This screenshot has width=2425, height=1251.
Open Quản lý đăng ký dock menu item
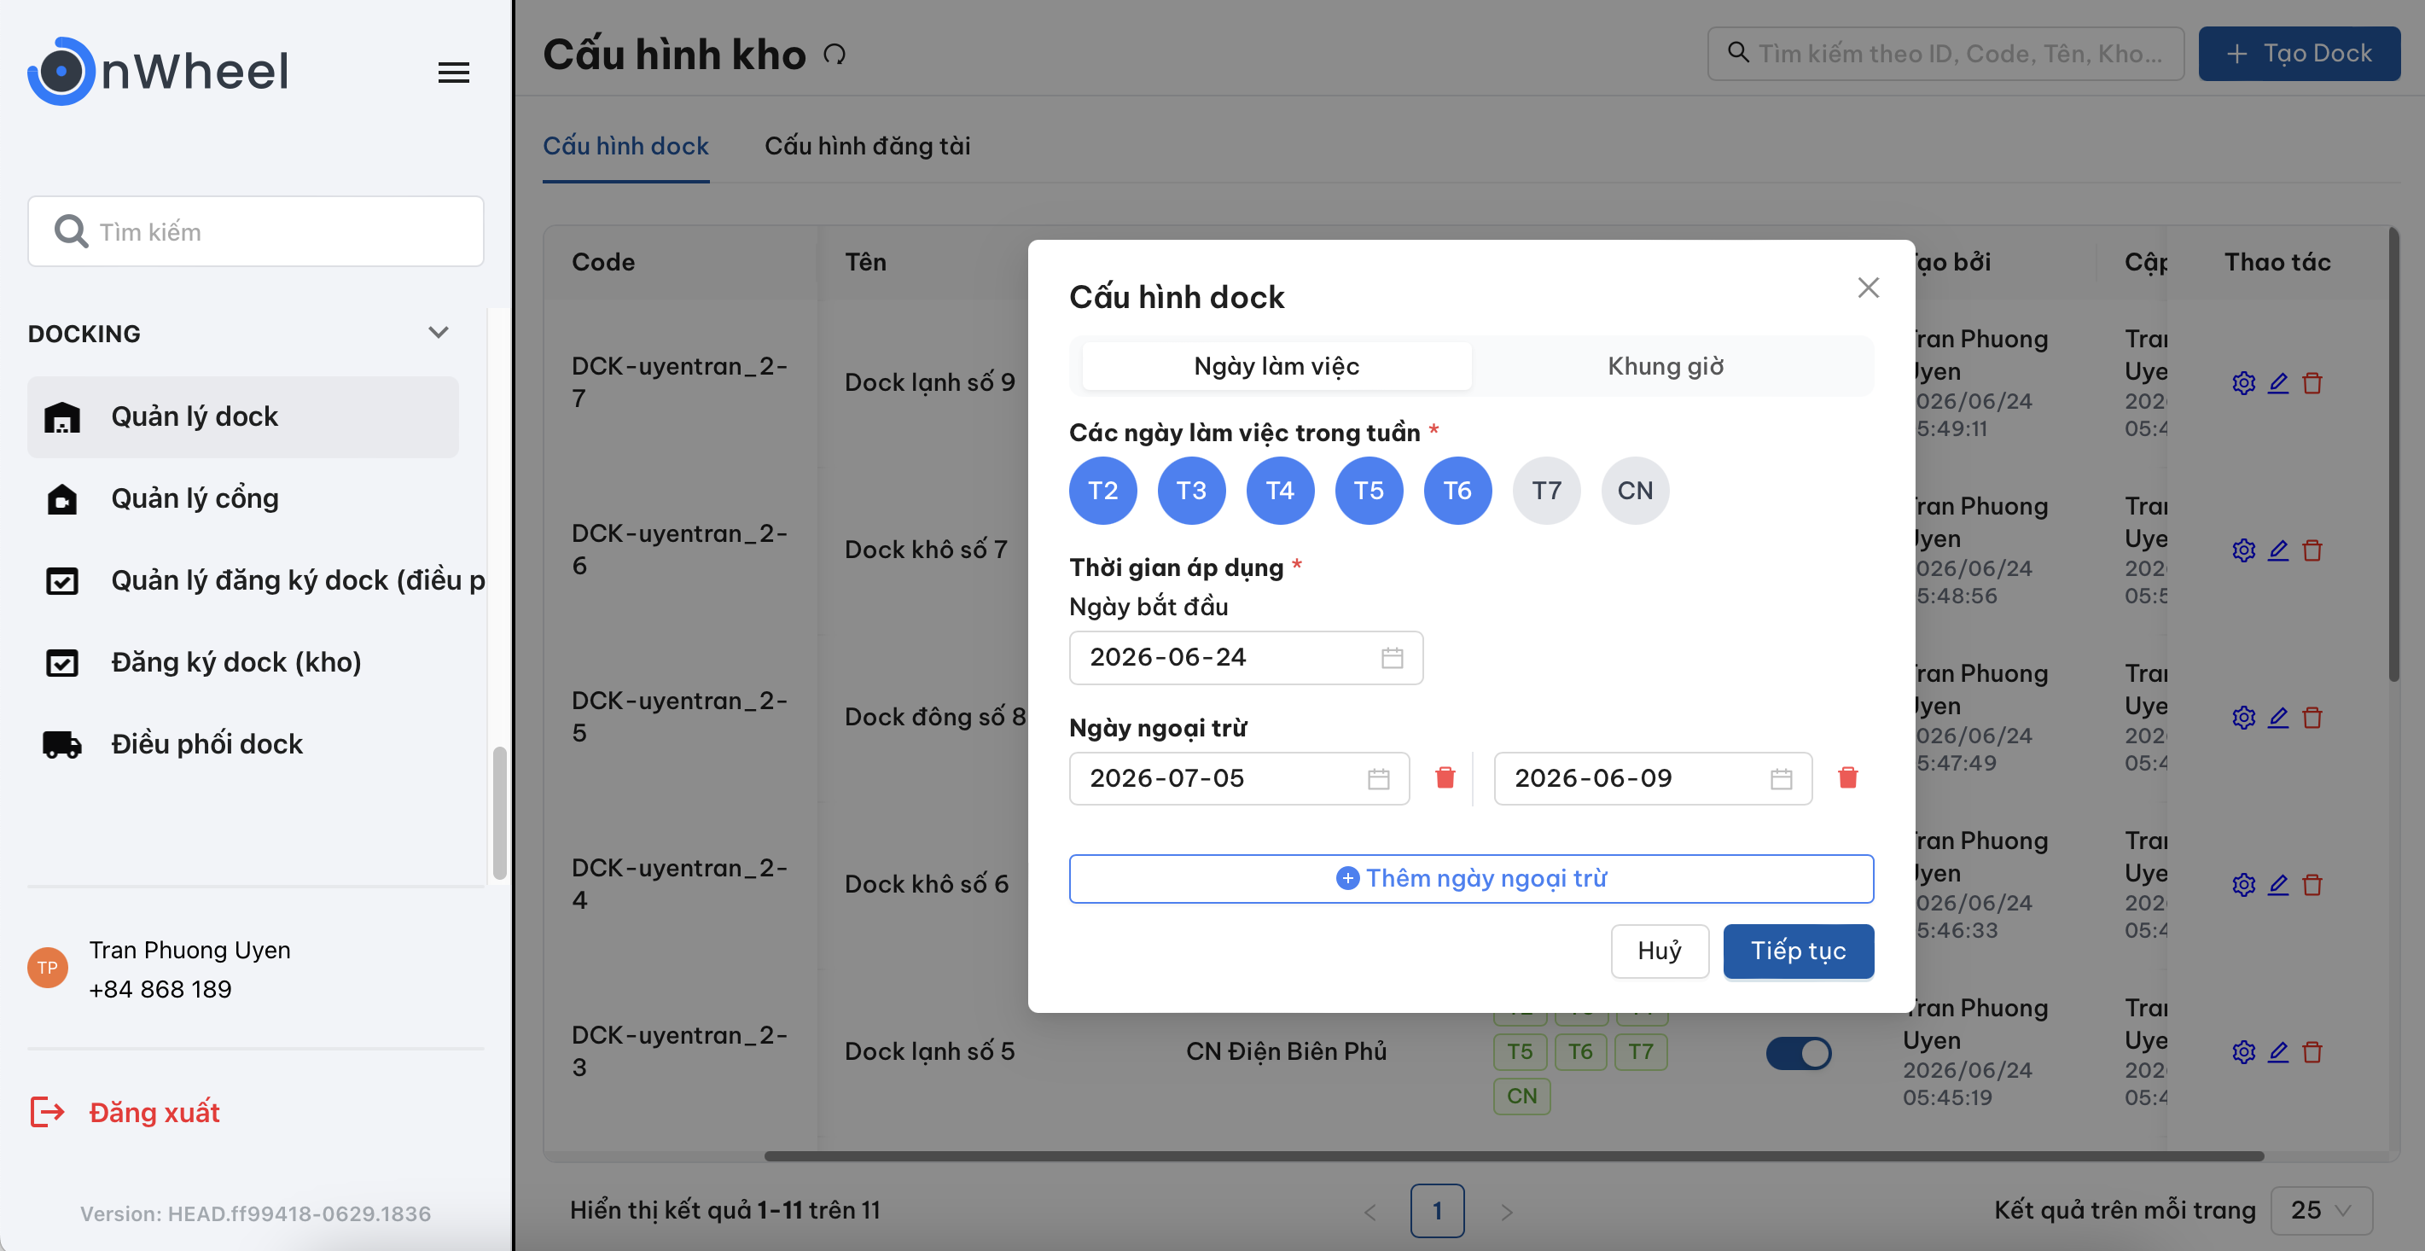pos(256,581)
